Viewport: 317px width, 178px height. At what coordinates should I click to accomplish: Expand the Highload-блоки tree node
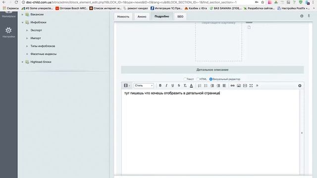pyautogui.click(x=22, y=62)
